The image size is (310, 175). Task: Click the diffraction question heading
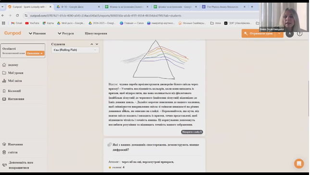coord(156,147)
